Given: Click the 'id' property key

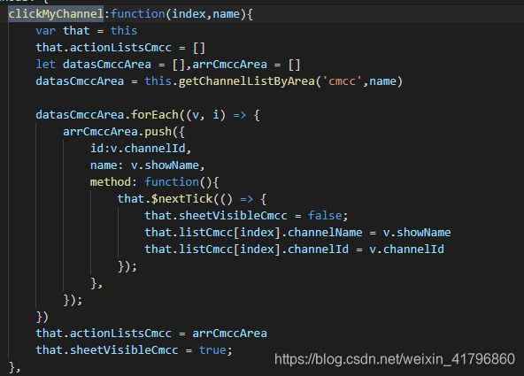Looking at the screenshot, I should click(96, 149).
